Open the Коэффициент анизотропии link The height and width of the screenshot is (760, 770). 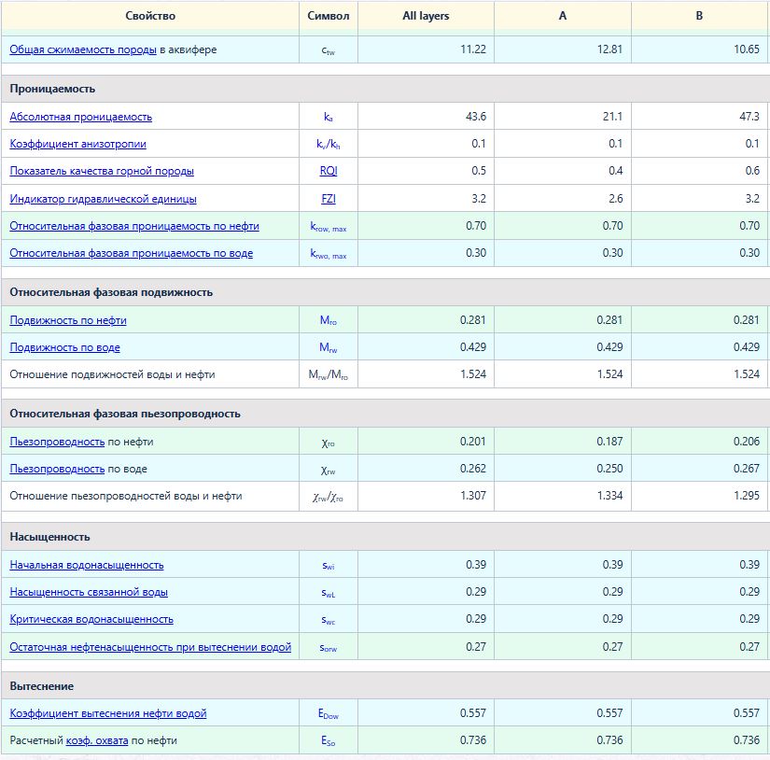click(x=77, y=144)
